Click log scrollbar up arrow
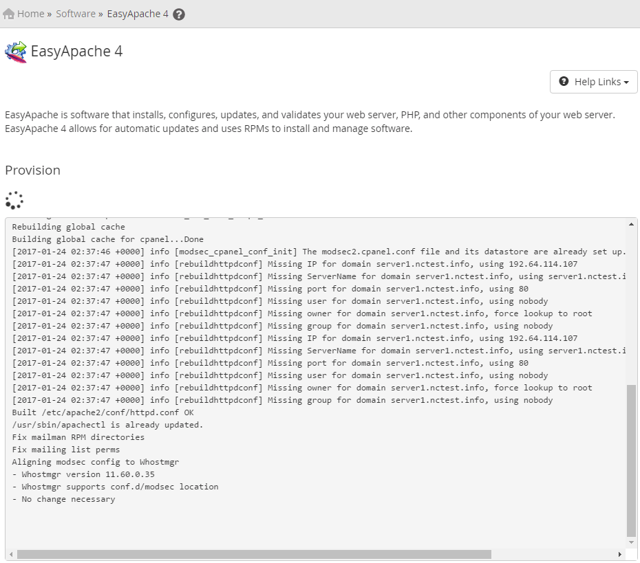 tap(631, 224)
